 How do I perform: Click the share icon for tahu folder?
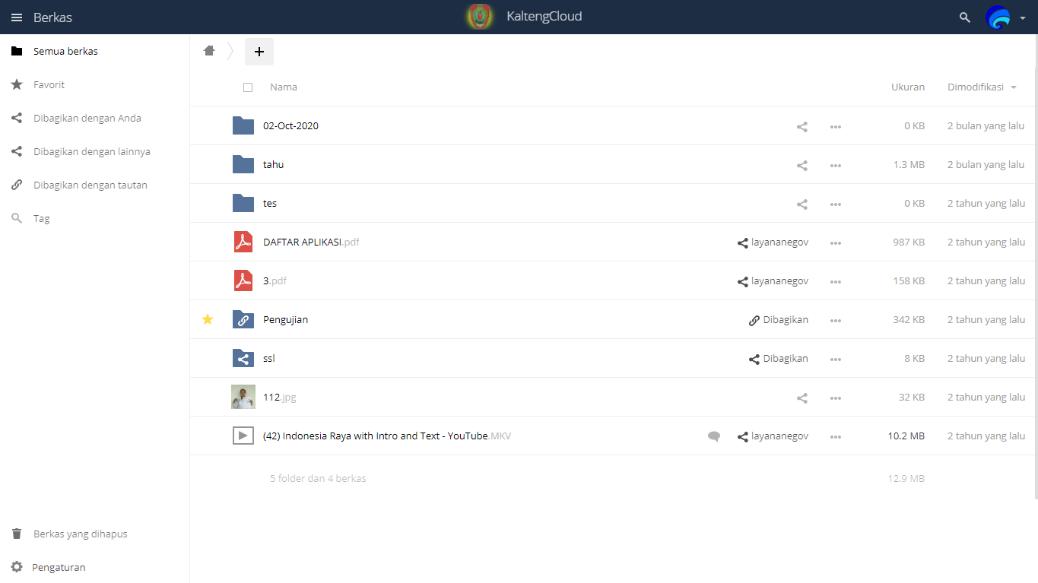point(802,165)
